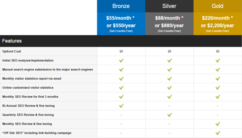
Task: Choose the $55/month Bronze pricing box
Action: pyautogui.click(x=121, y=24)
